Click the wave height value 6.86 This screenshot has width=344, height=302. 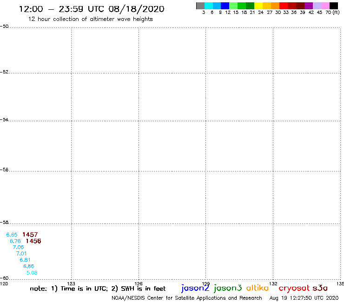tap(29, 266)
